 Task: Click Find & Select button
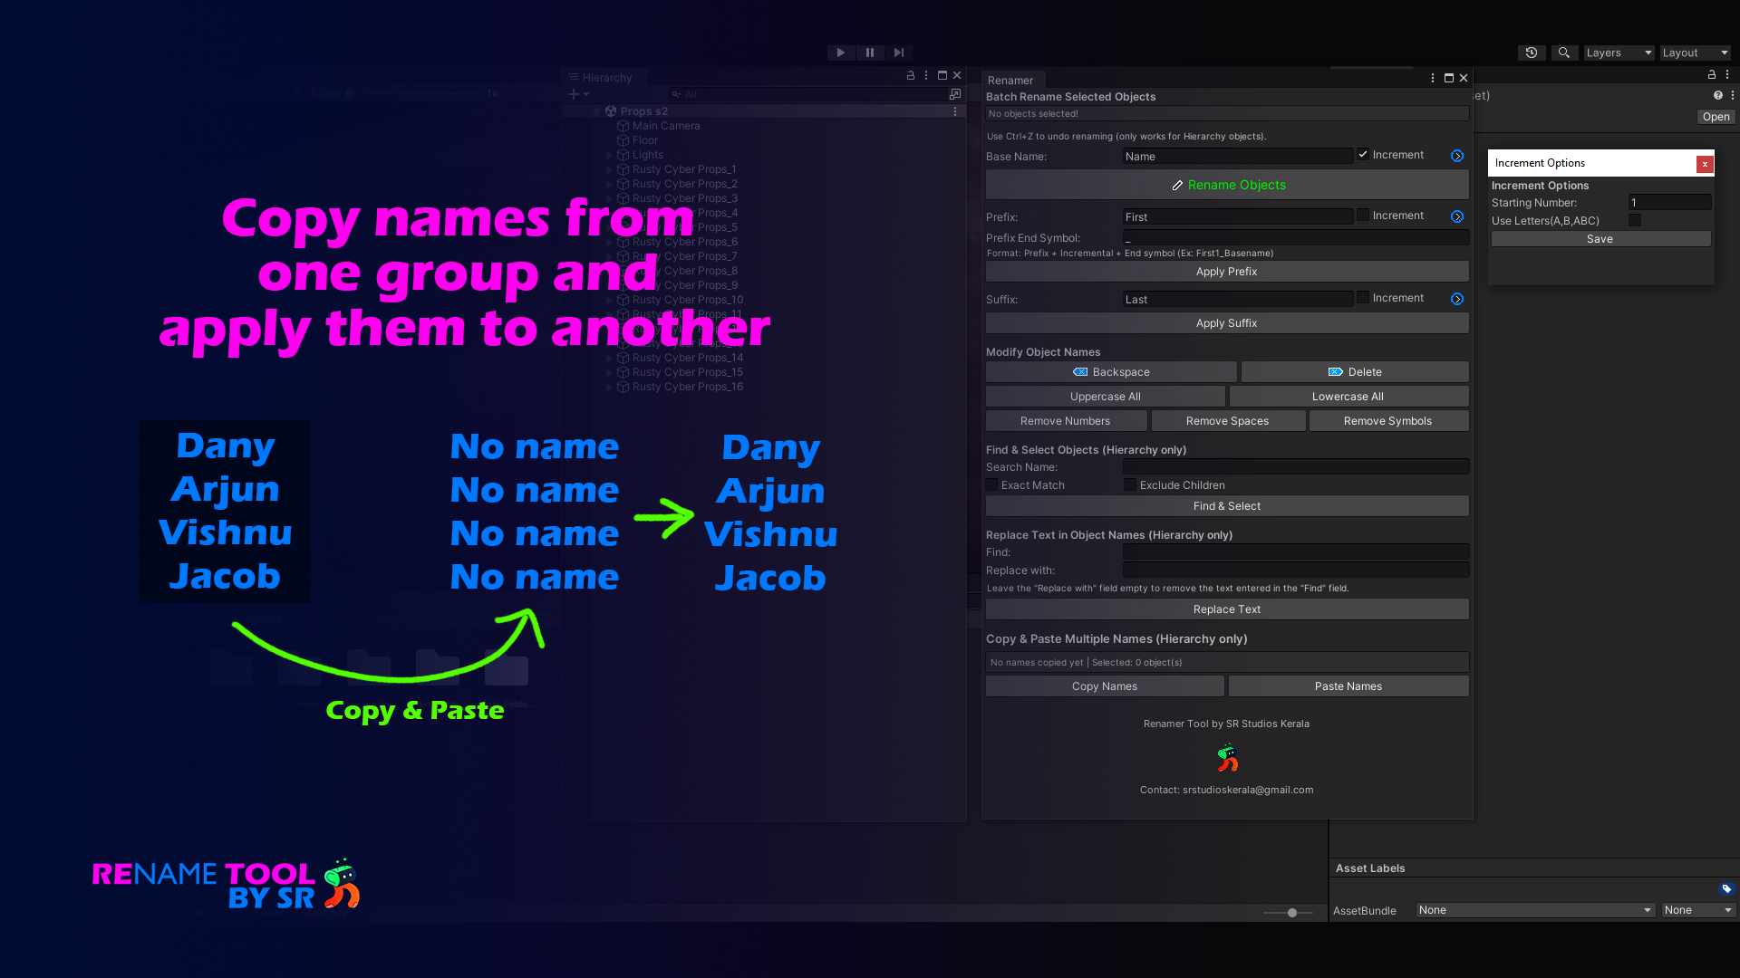coord(1227,506)
